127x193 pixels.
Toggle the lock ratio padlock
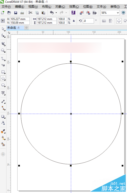tap(74, 21)
